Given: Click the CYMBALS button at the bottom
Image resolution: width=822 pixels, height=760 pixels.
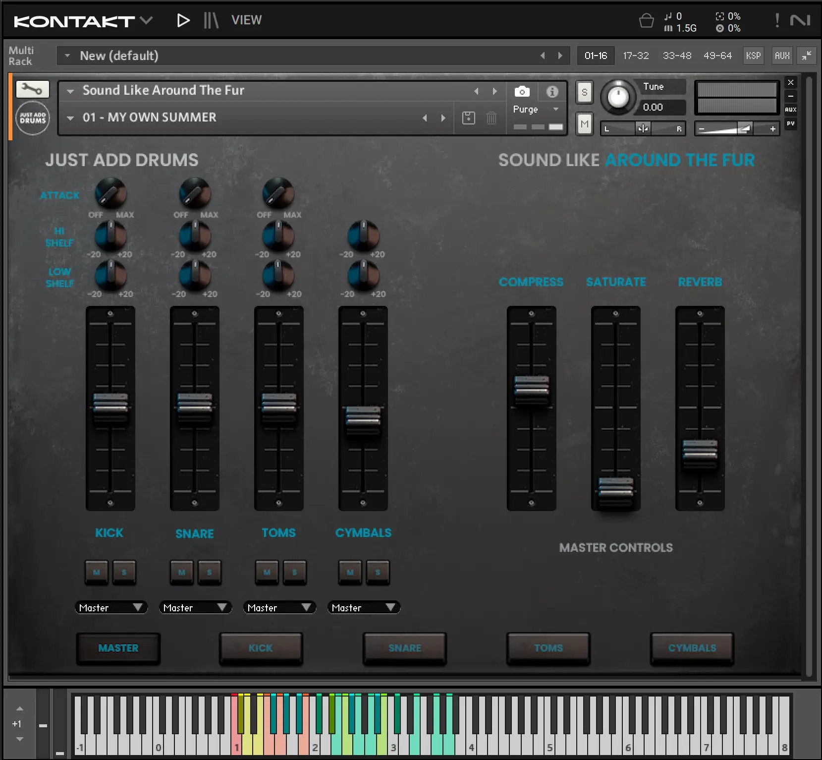Looking at the screenshot, I should pyautogui.click(x=692, y=648).
